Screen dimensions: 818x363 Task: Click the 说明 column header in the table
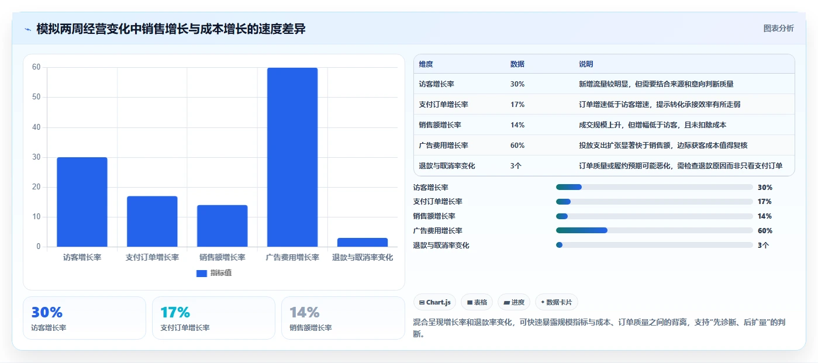click(586, 64)
